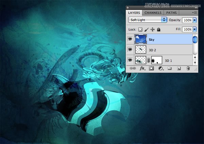The width and height of the screenshot is (204, 144).
Task: Create a new layer
Action: point(178,68)
